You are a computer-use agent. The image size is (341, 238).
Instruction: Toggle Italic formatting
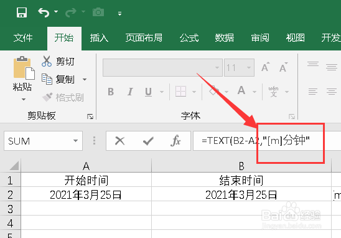130,92
